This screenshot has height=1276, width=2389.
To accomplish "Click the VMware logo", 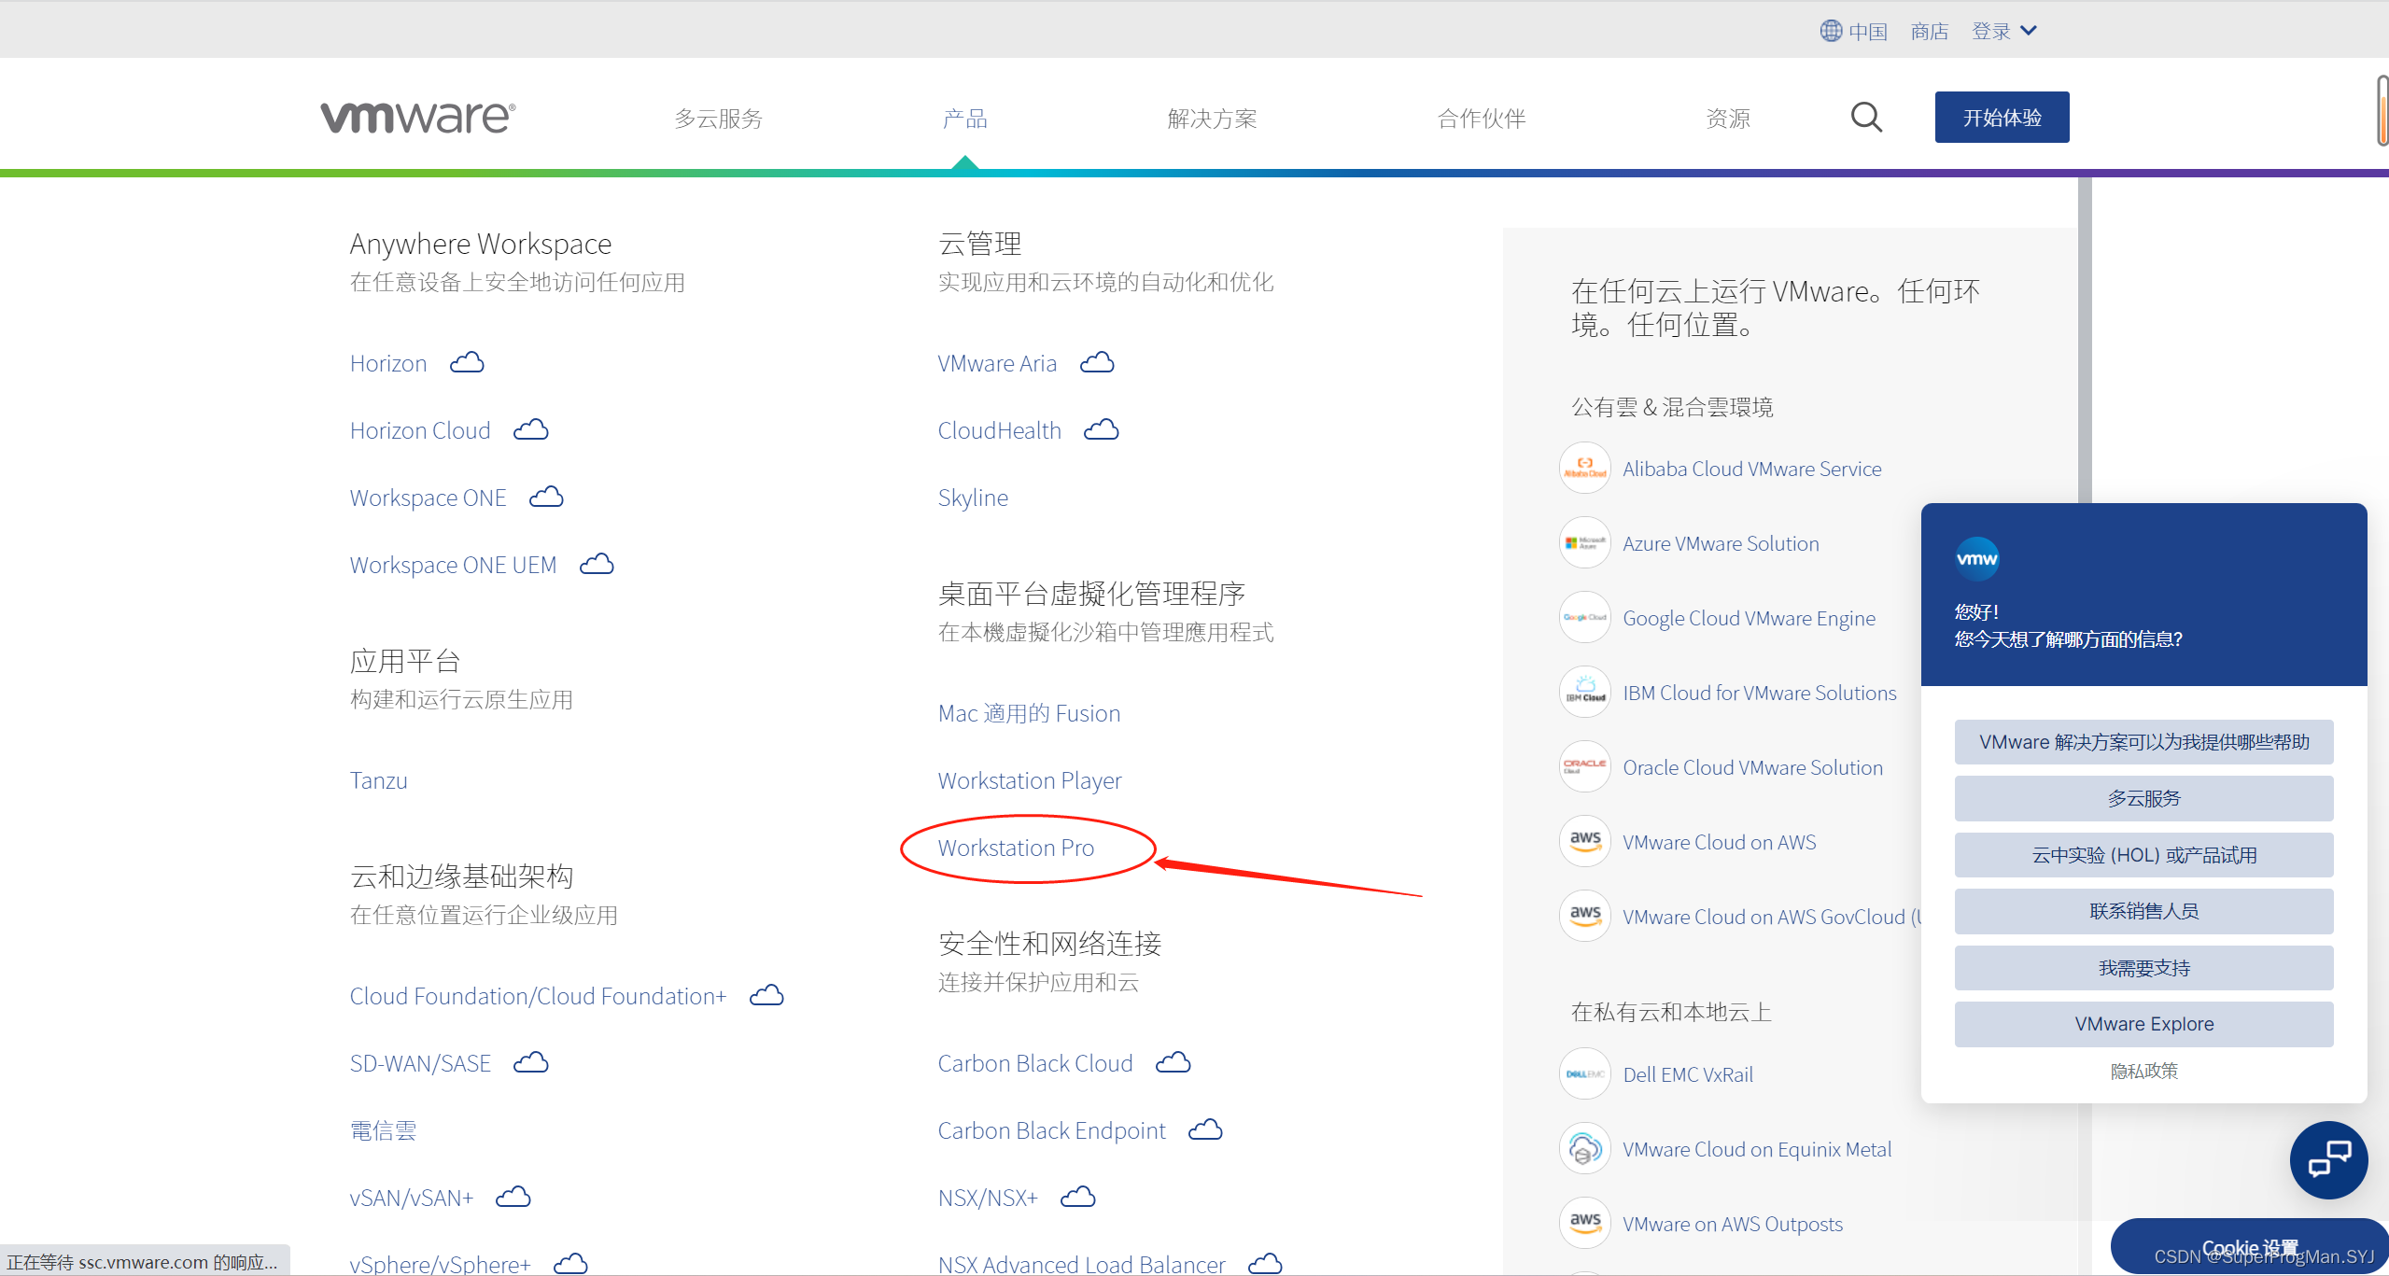I will [417, 118].
